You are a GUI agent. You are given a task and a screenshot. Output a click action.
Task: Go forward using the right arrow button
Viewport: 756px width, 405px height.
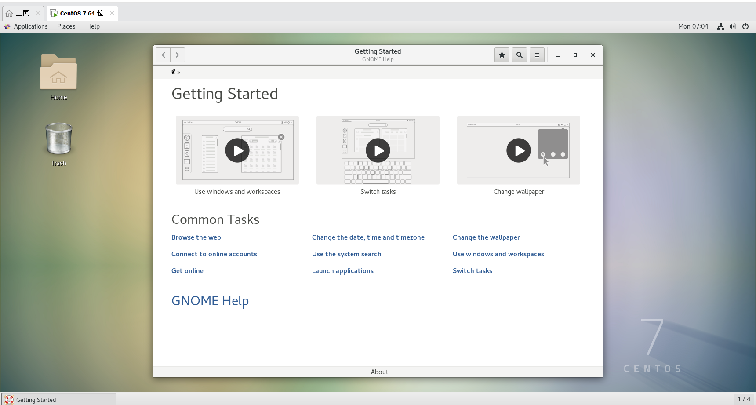click(178, 55)
